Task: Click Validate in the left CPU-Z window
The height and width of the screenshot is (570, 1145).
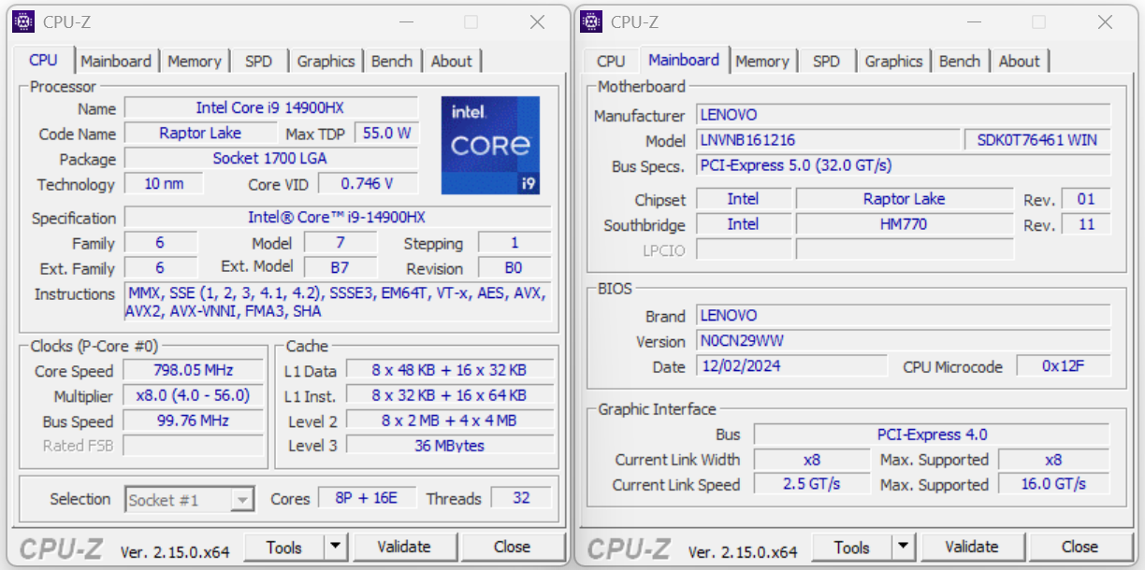Action: point(404,547)
